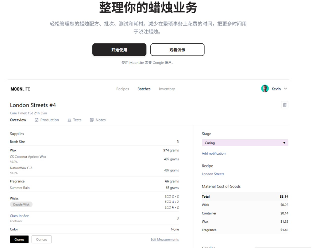The height and width of the screenshot is (248, 312).
Task: Open the Stage Curing dropdown
Action: 245,143
